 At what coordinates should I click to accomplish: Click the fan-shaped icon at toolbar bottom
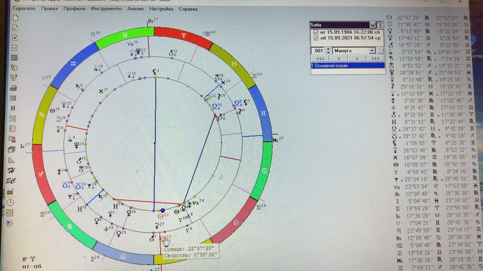(10, 223)
